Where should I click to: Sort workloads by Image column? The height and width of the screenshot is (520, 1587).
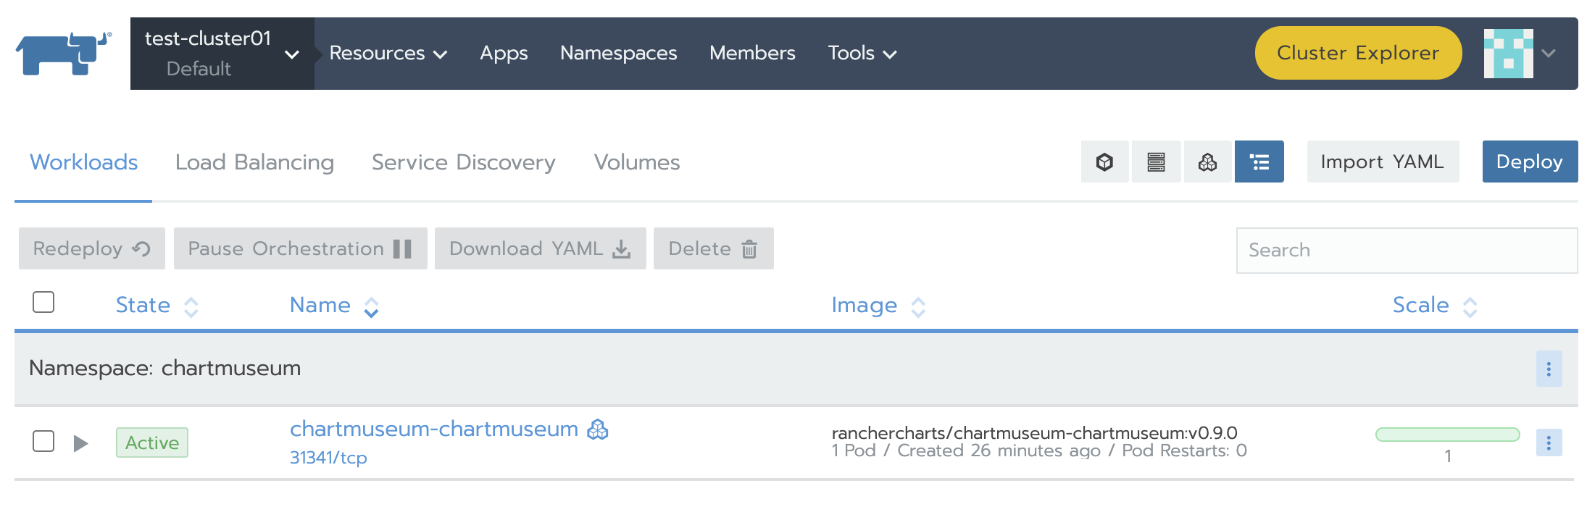pos(878,306)
